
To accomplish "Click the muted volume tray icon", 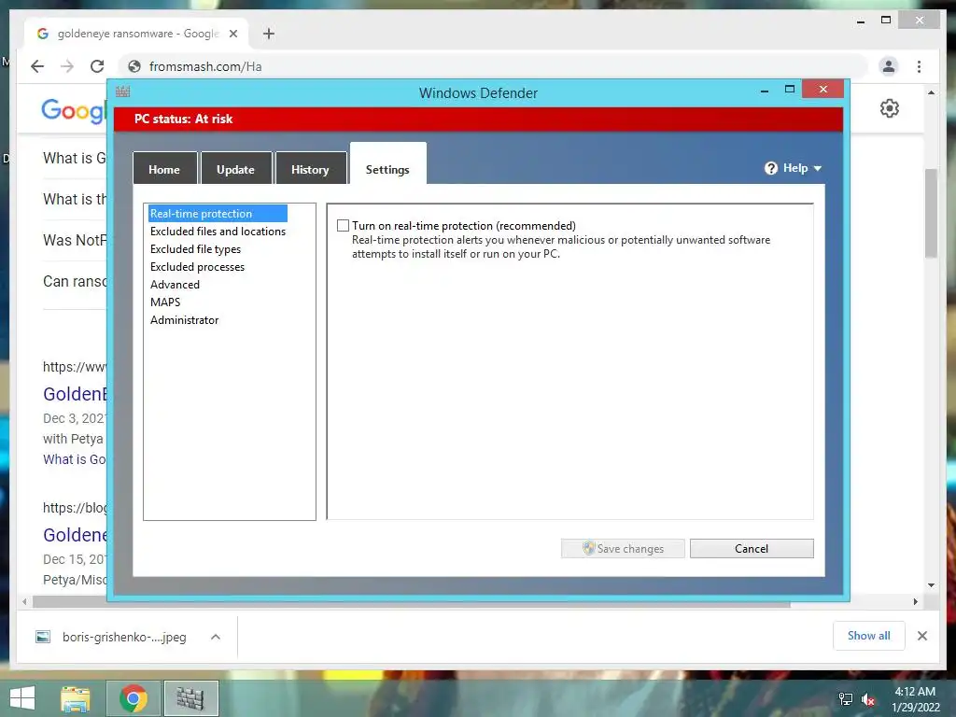I will click(867, 699).
